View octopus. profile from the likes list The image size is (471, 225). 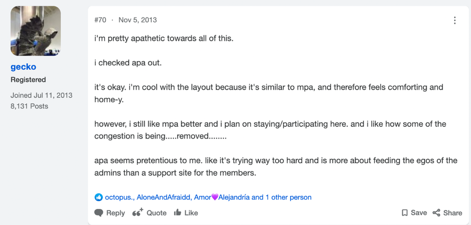120,197
